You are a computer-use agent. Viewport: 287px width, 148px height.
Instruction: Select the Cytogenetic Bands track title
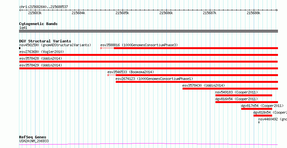click(38, 24)
